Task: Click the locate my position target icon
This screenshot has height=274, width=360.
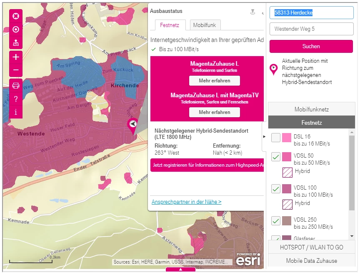Action: (x=16, y=30)
